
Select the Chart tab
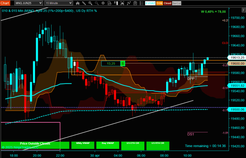(5, 3)
